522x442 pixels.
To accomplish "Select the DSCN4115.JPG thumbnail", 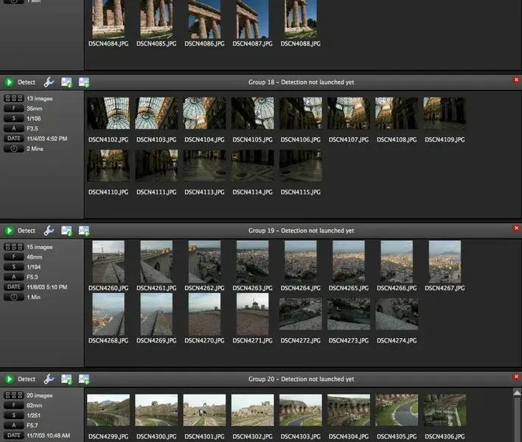I will (300, 166).
